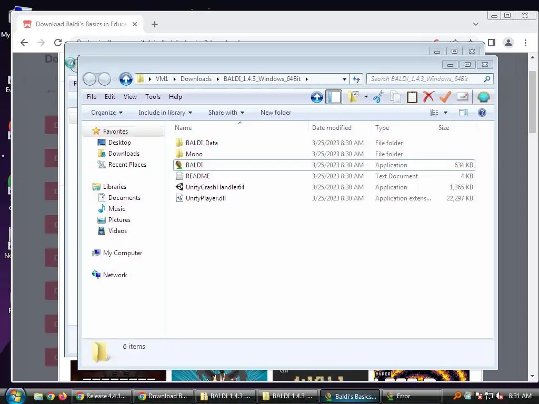
Task: Sort by the Name column header
Action: 183,128
